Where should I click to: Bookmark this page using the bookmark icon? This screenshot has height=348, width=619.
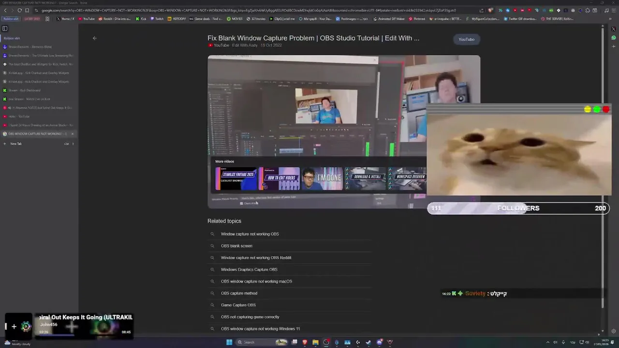[27, 10]
